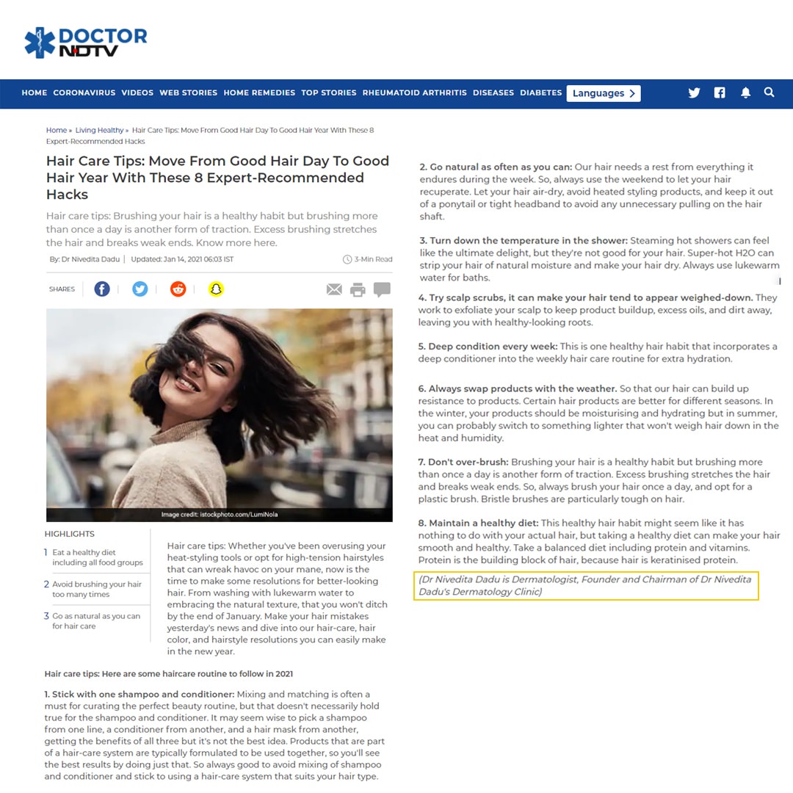Click the Doctor NDTV logo
The width and height of the screenshot is (793, 793).
click(85, 43)
